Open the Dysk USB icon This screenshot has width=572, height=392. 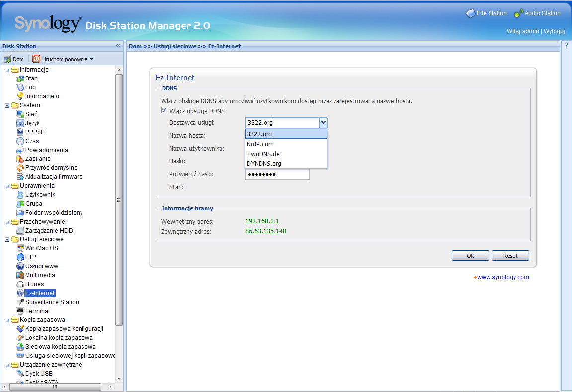tap(20, 374)
